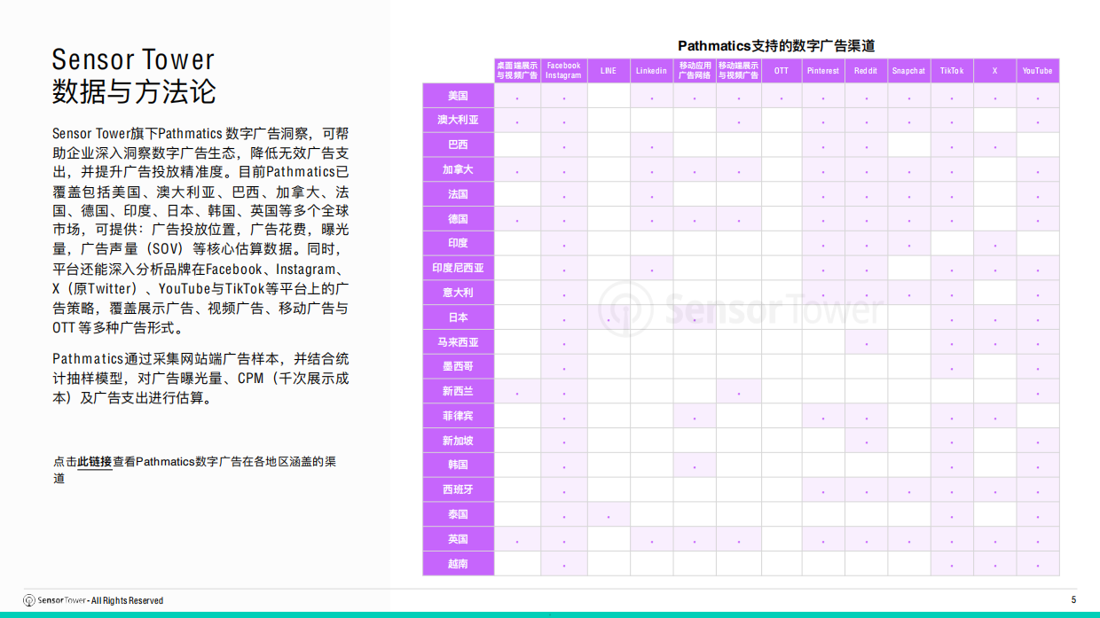Select the 英国 row header

pyautogui.click(x=458, y=539)
